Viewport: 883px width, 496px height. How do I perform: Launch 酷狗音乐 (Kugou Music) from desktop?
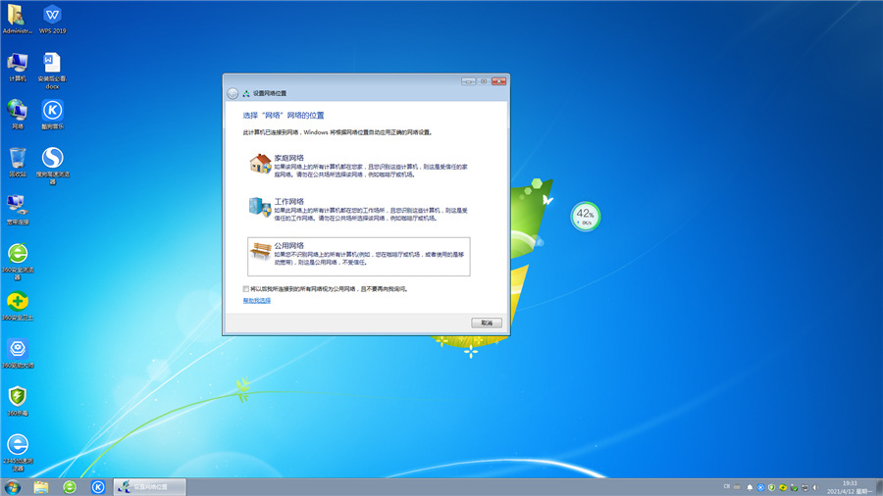52,111
